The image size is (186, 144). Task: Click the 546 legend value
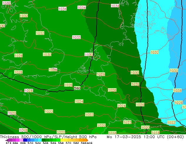click(53, 143)
